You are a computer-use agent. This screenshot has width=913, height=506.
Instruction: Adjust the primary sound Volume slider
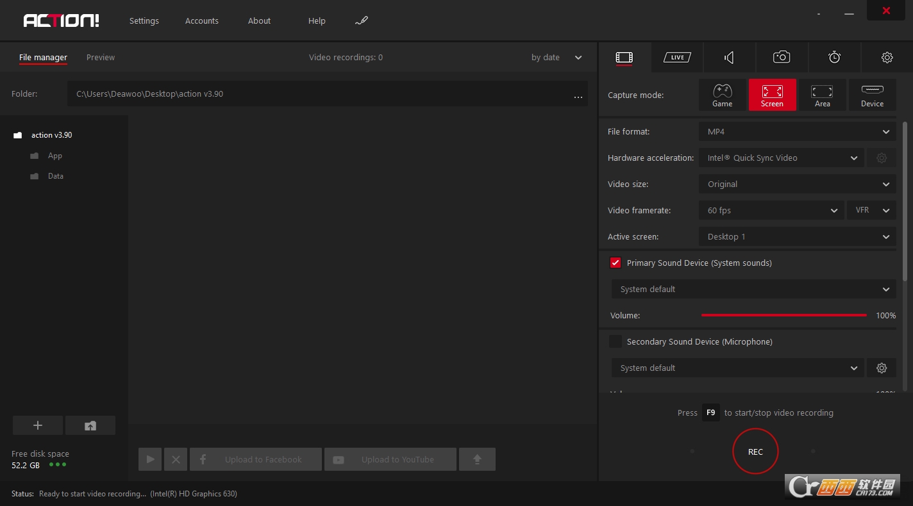[783, 315]
